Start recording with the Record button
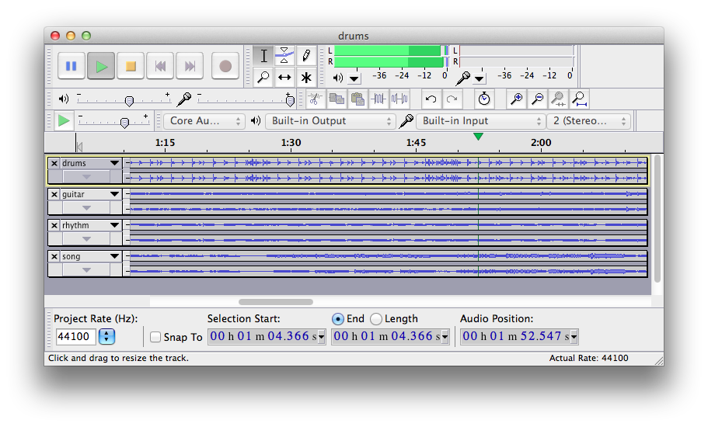708x427 pixels. 225,66
